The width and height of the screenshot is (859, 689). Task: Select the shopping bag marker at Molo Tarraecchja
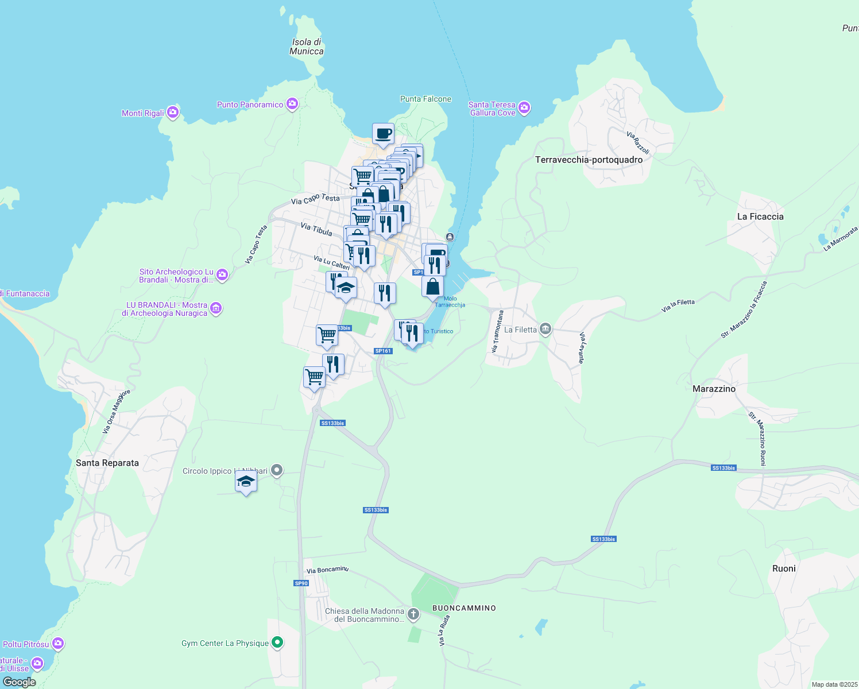433,285
